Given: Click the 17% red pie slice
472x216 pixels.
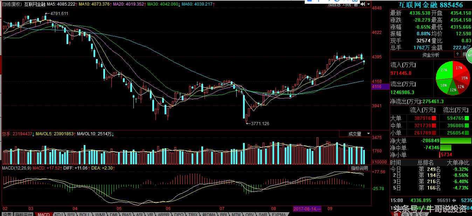Looking at the screenshot, I should click(x=458, y=68).
